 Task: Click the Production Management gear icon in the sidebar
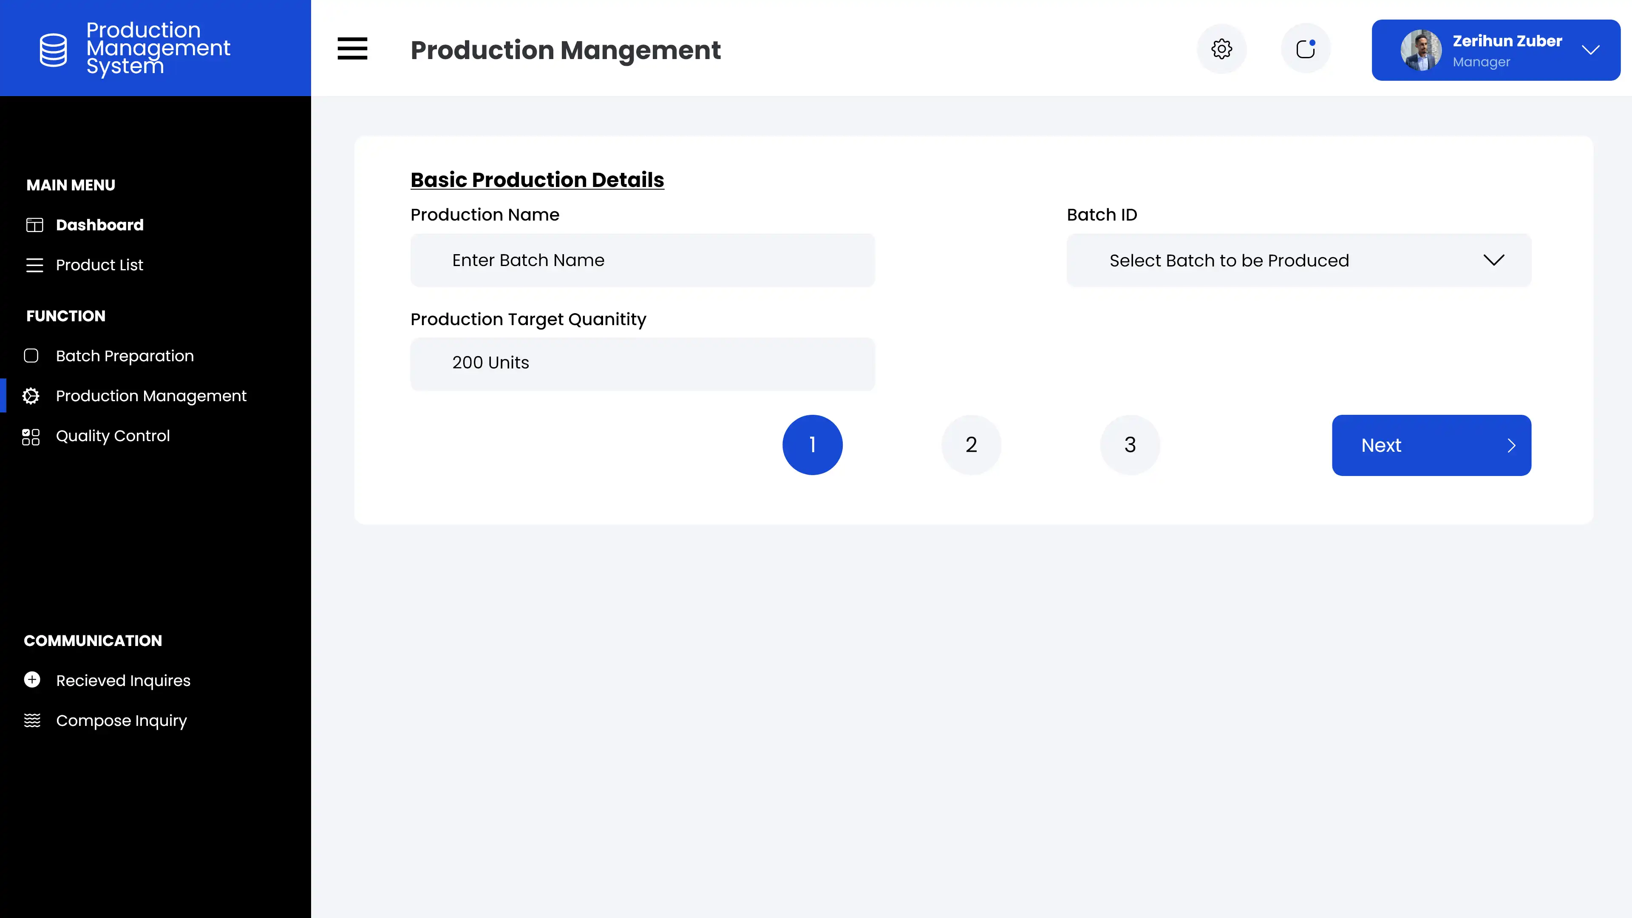click(x=31, y=396)
